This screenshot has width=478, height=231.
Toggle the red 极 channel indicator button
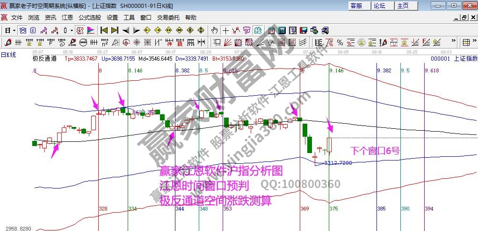pyautogui.click(x=80, y=30)
